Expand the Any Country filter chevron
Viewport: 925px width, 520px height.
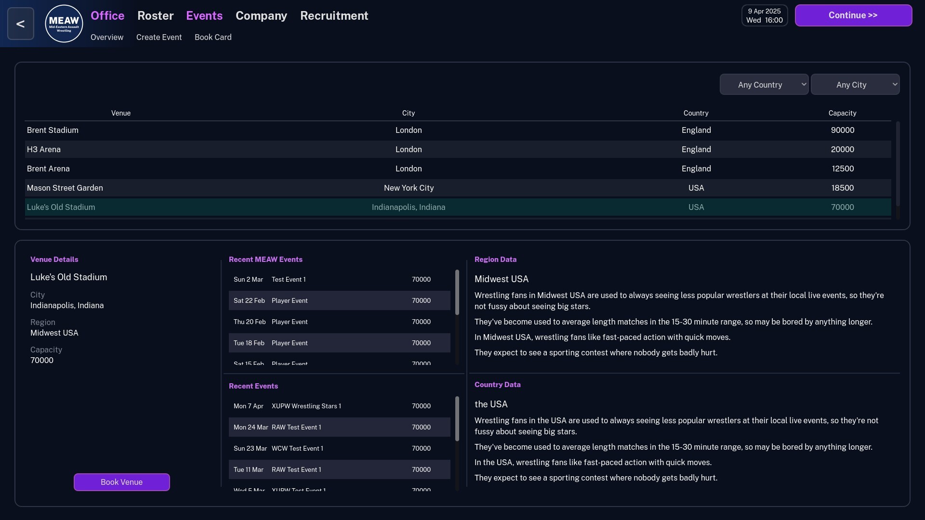click(x=804, y=83)
